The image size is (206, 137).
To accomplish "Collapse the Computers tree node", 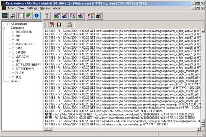I will coord(3,28).
